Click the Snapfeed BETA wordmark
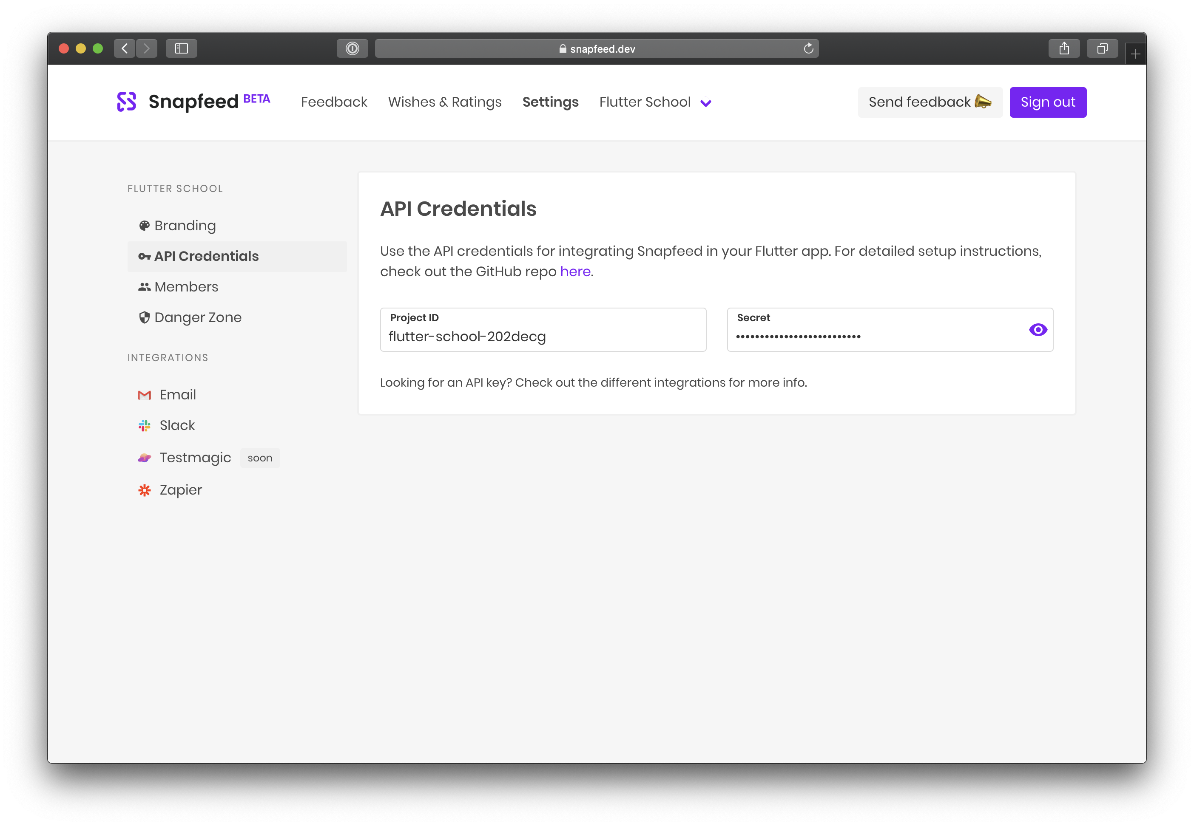The width and height of the screenshot is (1194, 826). click(209, 102)
